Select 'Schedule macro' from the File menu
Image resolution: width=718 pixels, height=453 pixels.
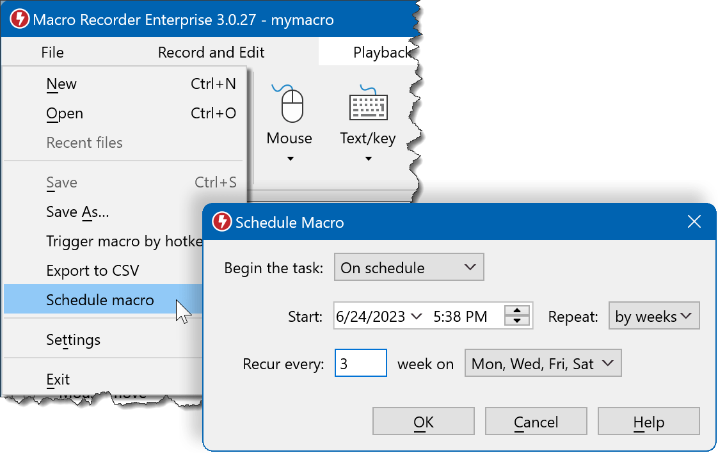click(x=100, y=299)
